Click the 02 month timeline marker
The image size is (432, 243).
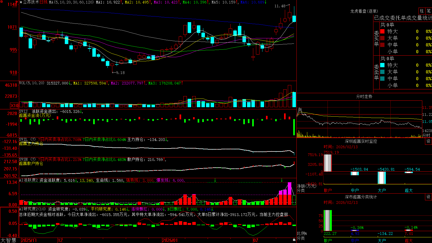[x=256, y=240]
